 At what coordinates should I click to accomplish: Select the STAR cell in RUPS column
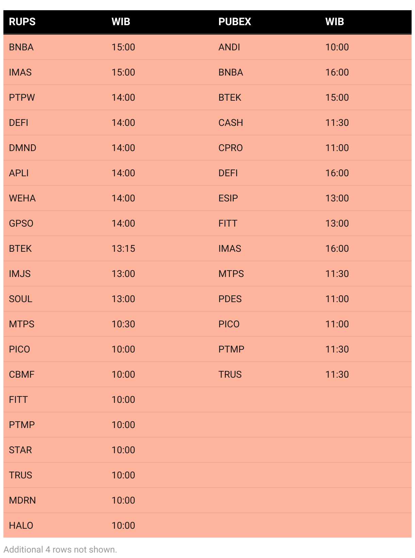(20, 450)
